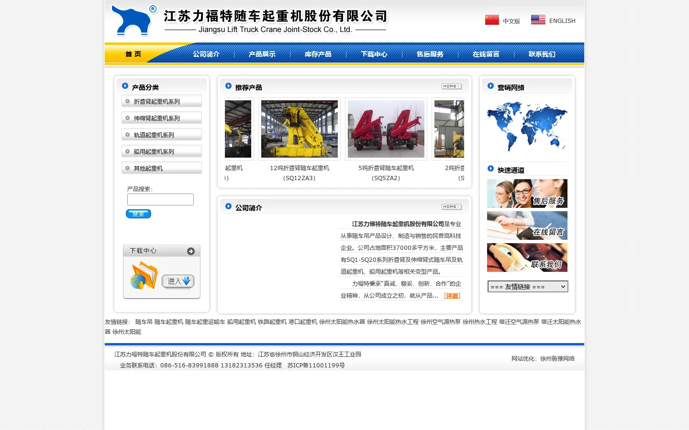Click the Chinese flag icon

tap(492, 20)
